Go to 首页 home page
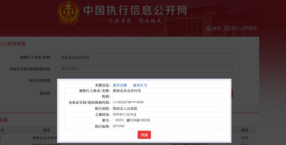Image resolution: width=286 pixels, height=145 pixels. tap(216, 28)
